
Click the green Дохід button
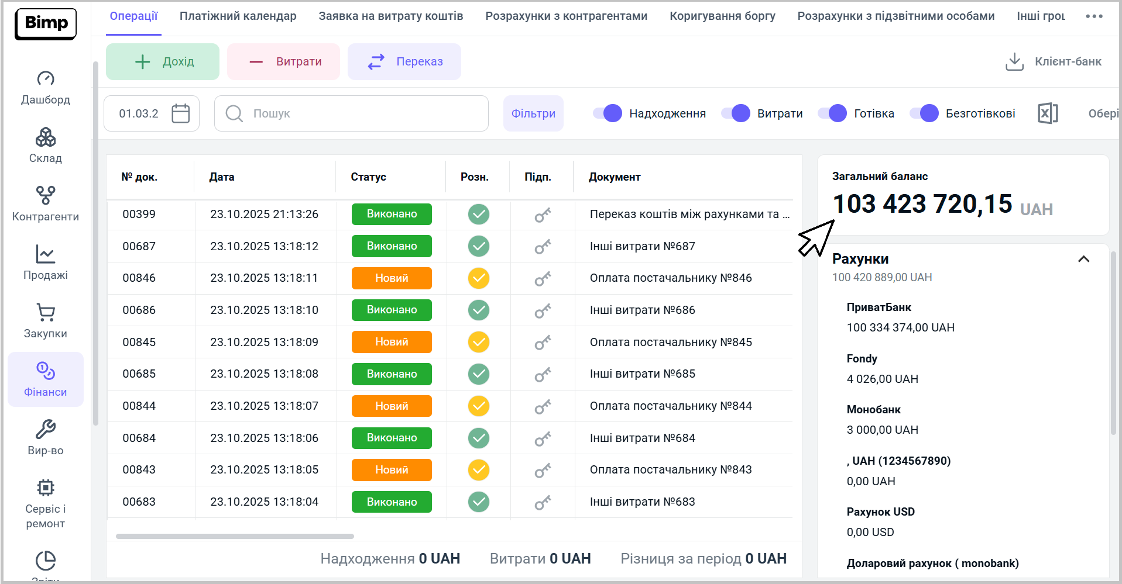coord(163,61)
